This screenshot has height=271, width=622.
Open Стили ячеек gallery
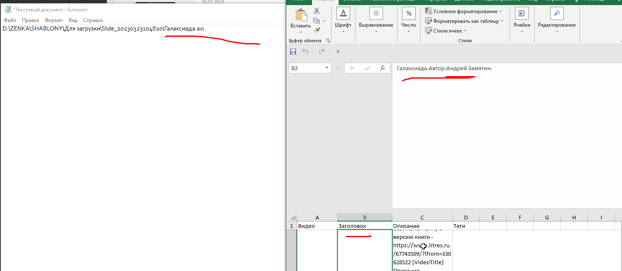click(446, 30)
